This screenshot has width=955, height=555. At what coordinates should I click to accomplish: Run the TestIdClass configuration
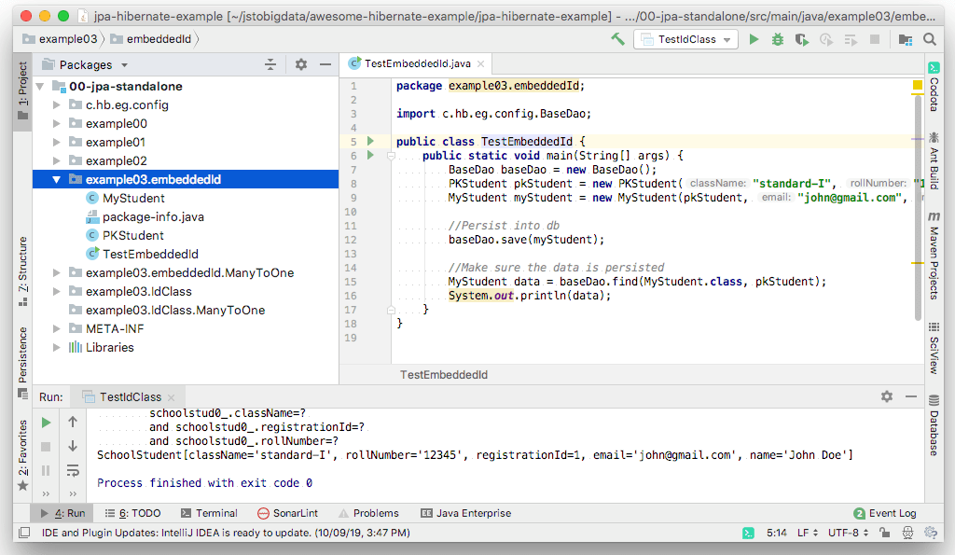point(754,40)
